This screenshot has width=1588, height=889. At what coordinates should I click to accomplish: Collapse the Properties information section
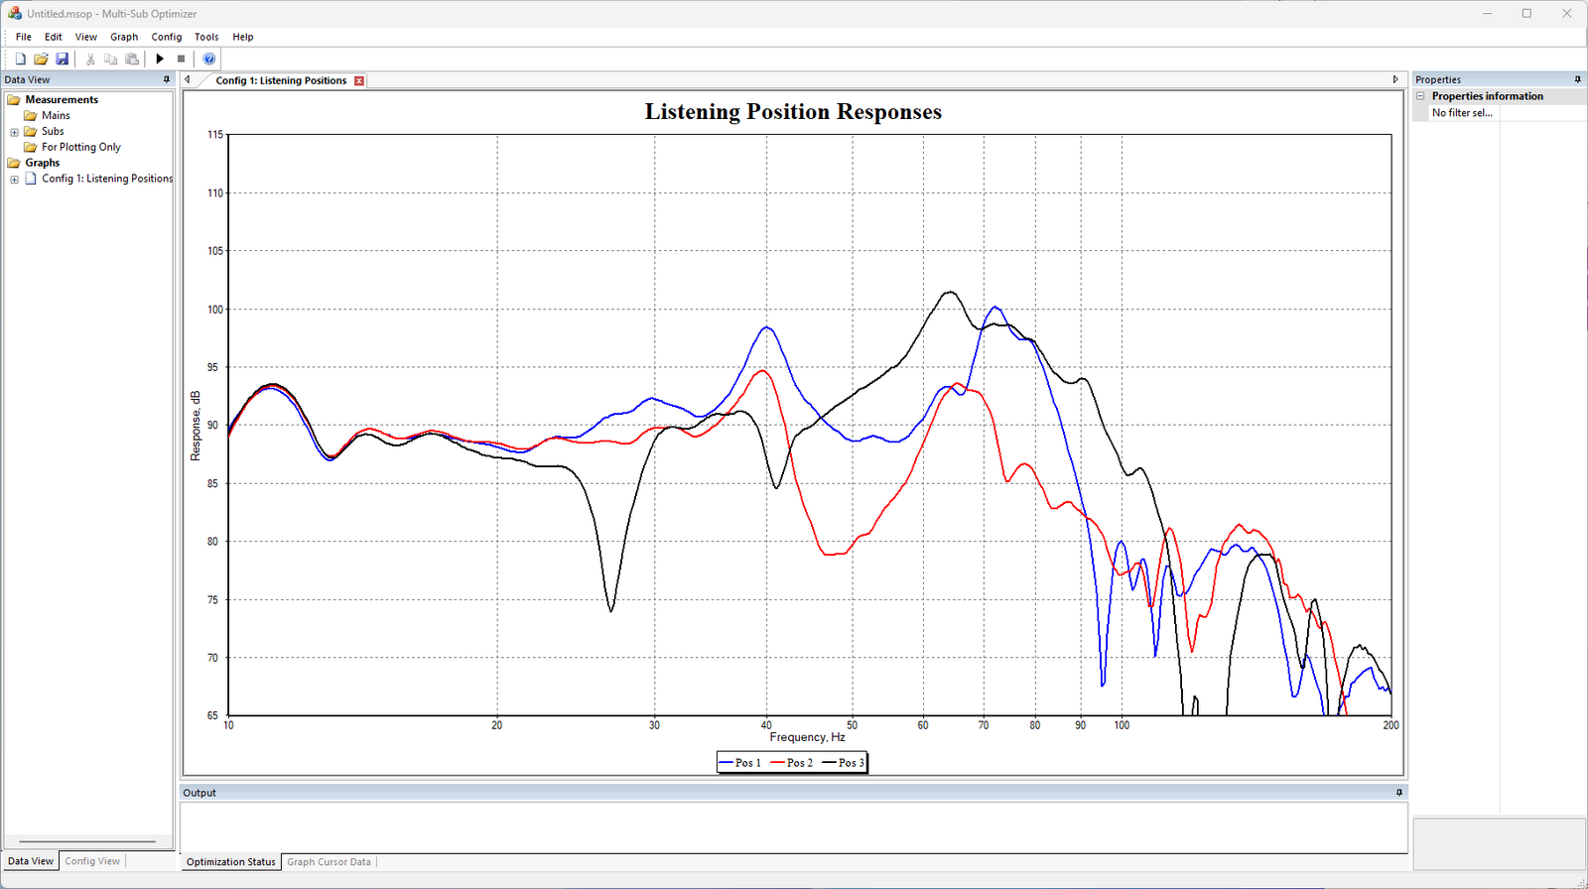tap(1420, 96)
